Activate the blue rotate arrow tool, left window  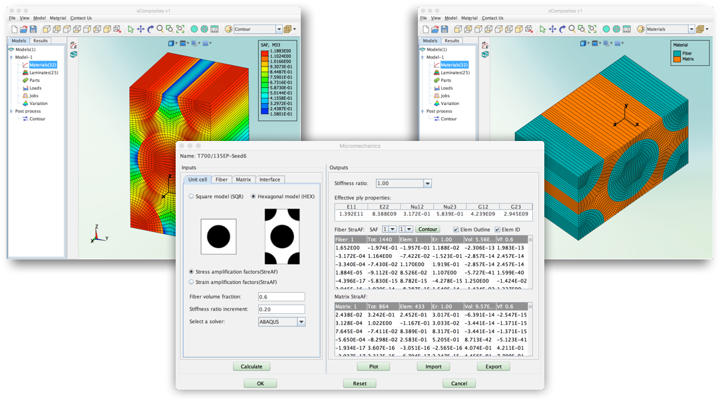pos(151,29)
